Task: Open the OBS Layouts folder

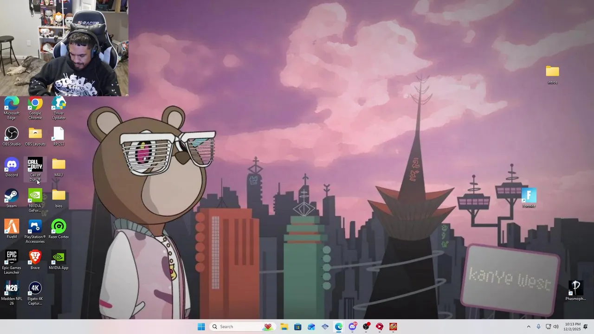Action: (35, 137)
